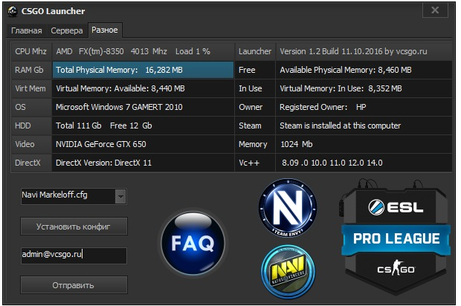Click the Launcher column label
The height and width of the screenshot is (306, 461).
tap(255, 51)
